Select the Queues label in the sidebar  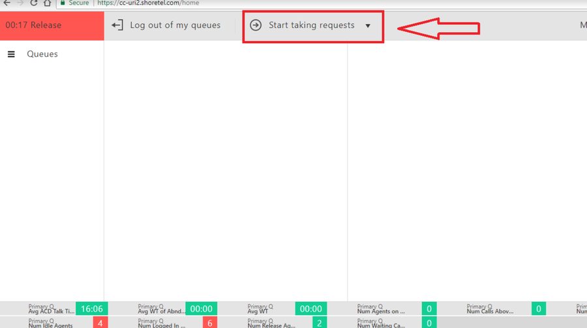(42, 54)
